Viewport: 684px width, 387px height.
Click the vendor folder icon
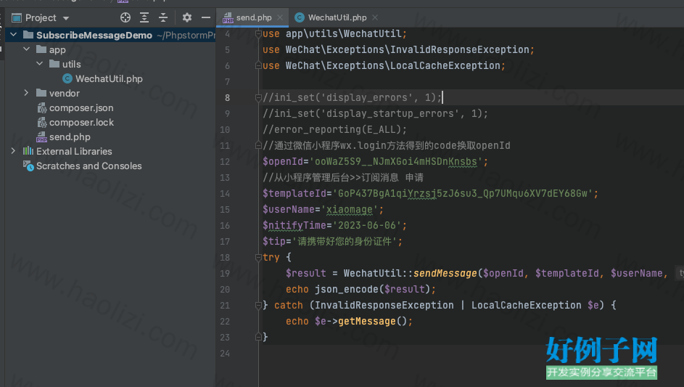(x=41, y=93)
